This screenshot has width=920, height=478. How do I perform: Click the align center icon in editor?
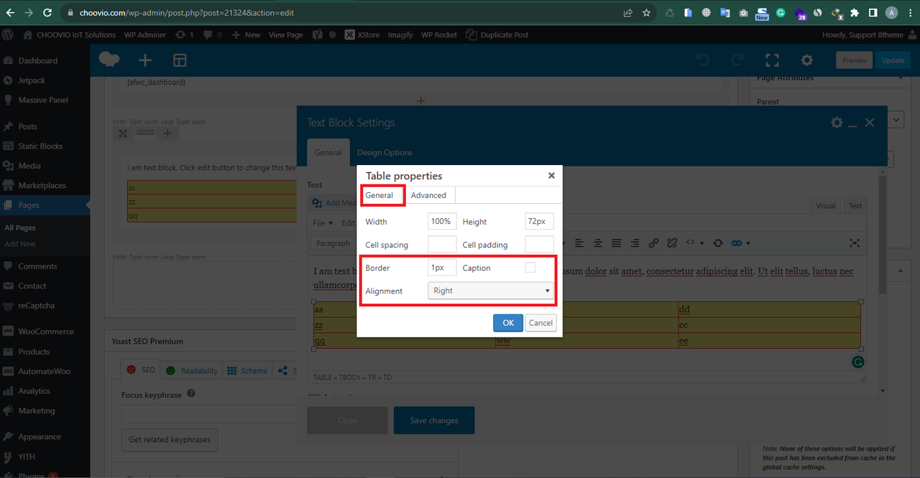click(597, 243)
